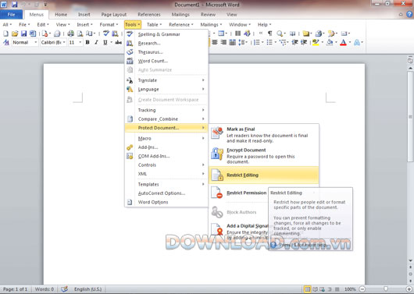
Task: Choose Compare, Combine menu entry
Action: [166, 119]
